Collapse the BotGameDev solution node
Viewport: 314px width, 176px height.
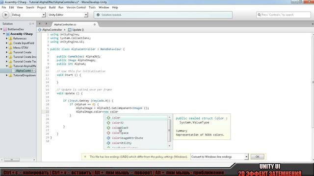click(x=1, y=29)
